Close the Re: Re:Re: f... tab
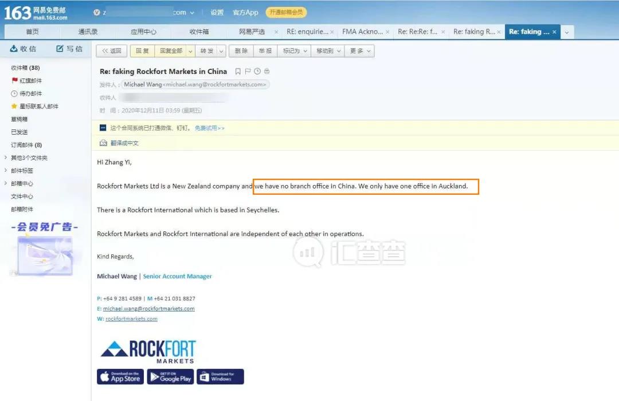The height and width of the screenshot is (401, 619). 443,32
